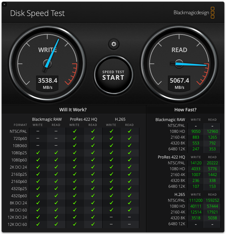226x234 pixels.
Task: Click NTSC/PAL ProRes 422 HQ write checkmark
Action: pyautogui.click(x=74, y=131)
